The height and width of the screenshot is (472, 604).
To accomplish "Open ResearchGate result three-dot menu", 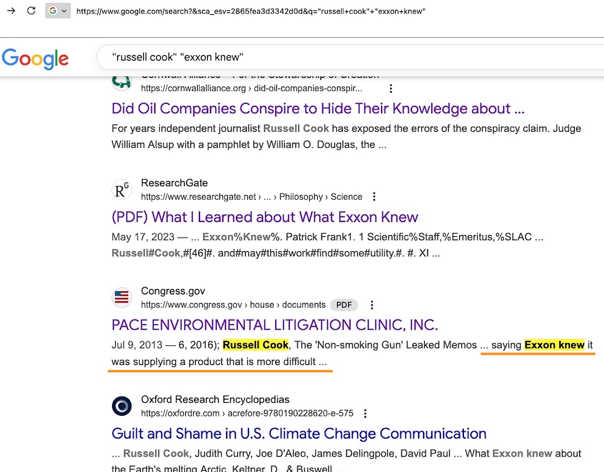I will [x=374, y=197].
